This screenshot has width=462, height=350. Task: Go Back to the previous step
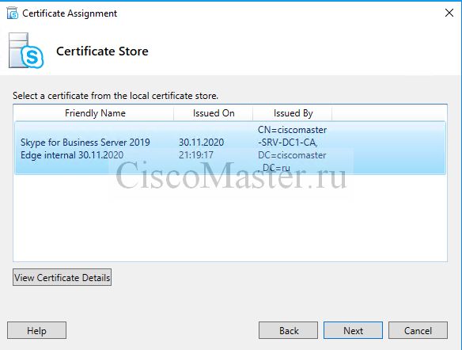pos(288,330)
